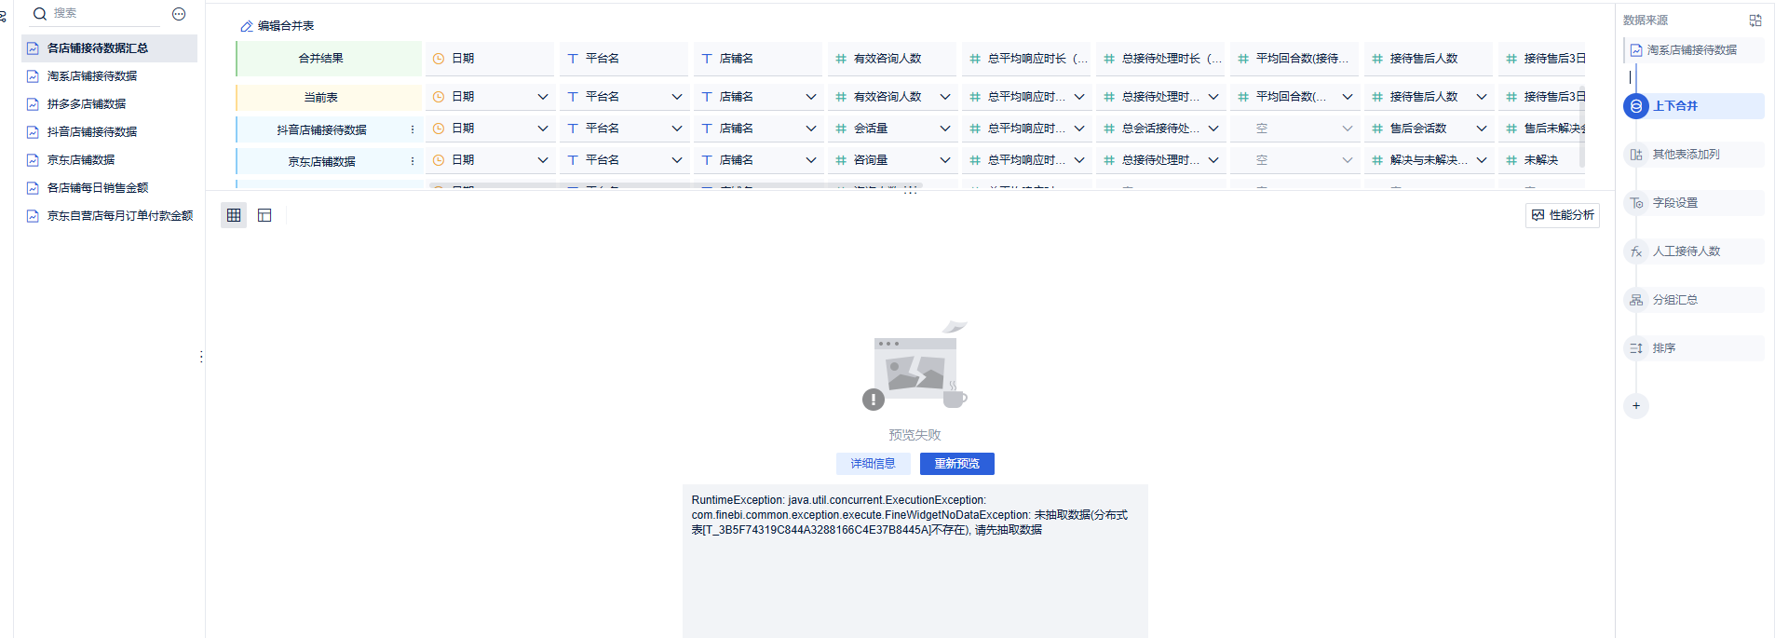Open the 京东店铺 咨询量 field dropdown
Image resolution: width=1775 pixels, height=638 pixels.
tap(944, 160)
